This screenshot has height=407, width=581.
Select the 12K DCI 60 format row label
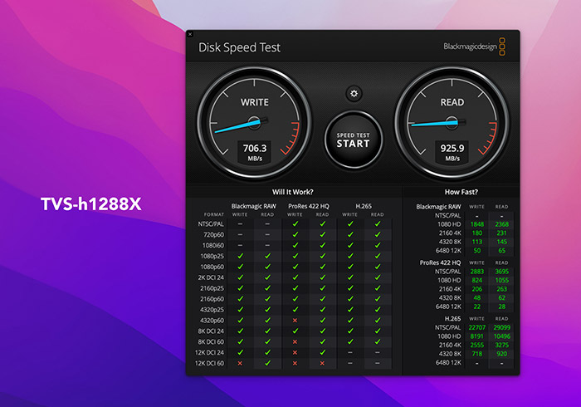pyautogui.click(x=209, y=363)
